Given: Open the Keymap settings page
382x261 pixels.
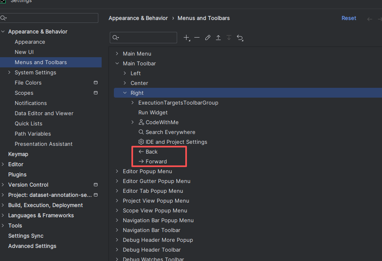Looking at the screenshot, I should click(18, 154).
